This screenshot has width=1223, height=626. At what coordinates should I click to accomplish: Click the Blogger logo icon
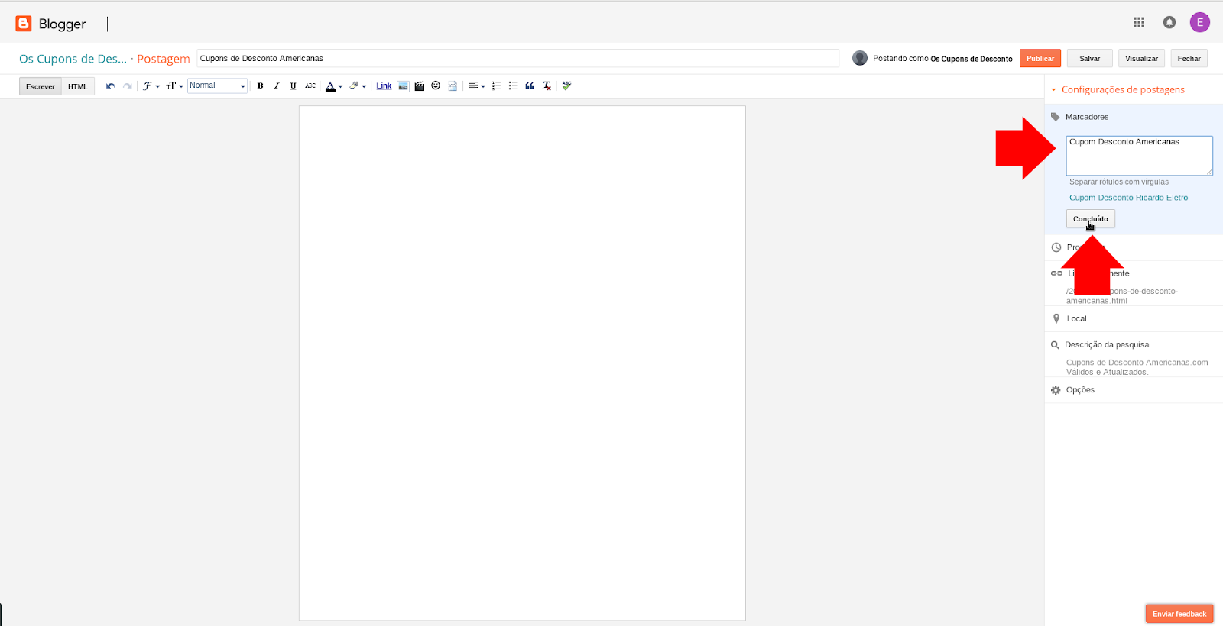24,24
